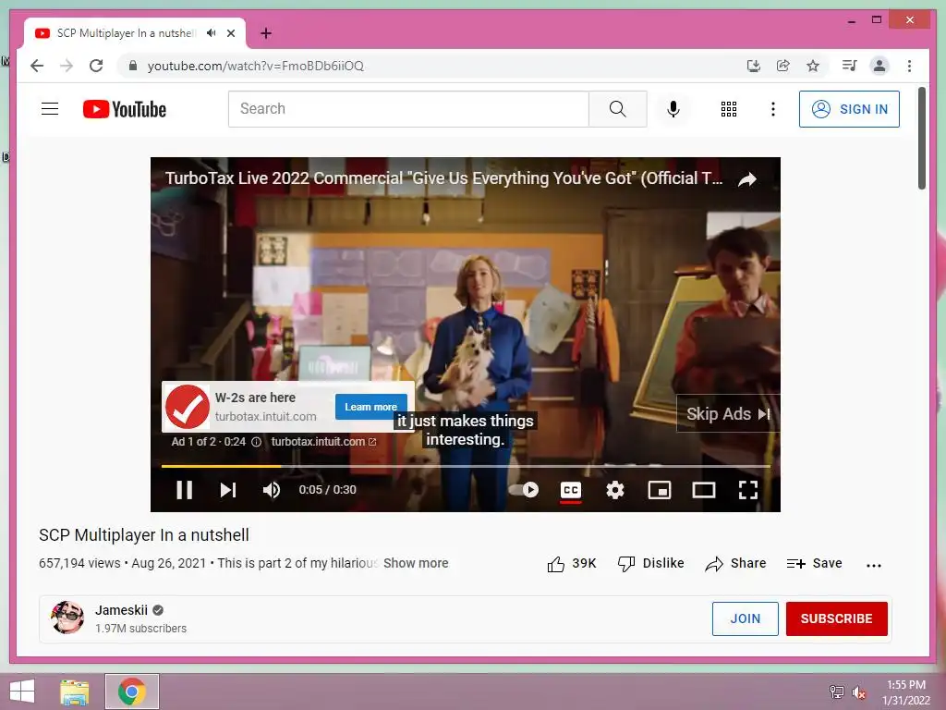Share this page from the address bar
Screen dimensions: 946x710
click(783, 66)
